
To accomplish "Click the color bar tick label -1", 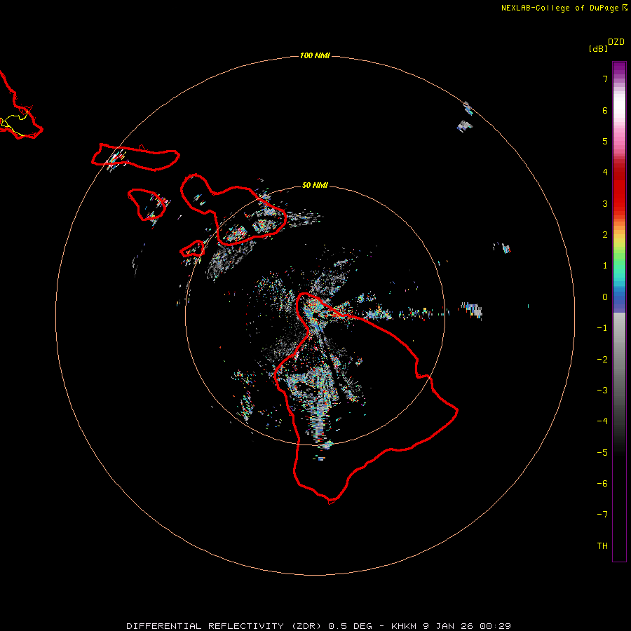I will click(602, 328).
